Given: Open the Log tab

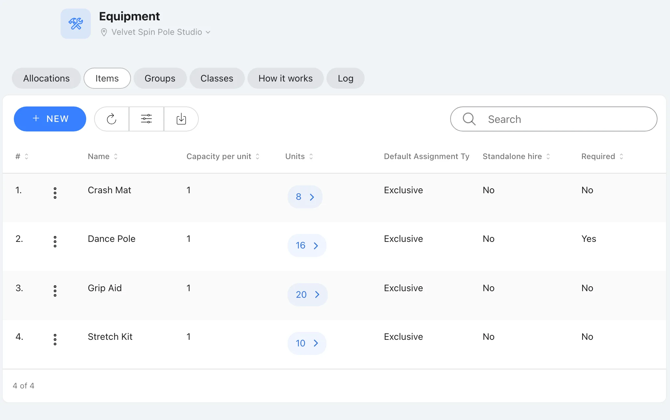Looking at the screenshot, I should (x=346, y=78).
